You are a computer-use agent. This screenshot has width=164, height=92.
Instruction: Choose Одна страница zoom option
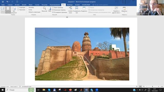[57, 7]
